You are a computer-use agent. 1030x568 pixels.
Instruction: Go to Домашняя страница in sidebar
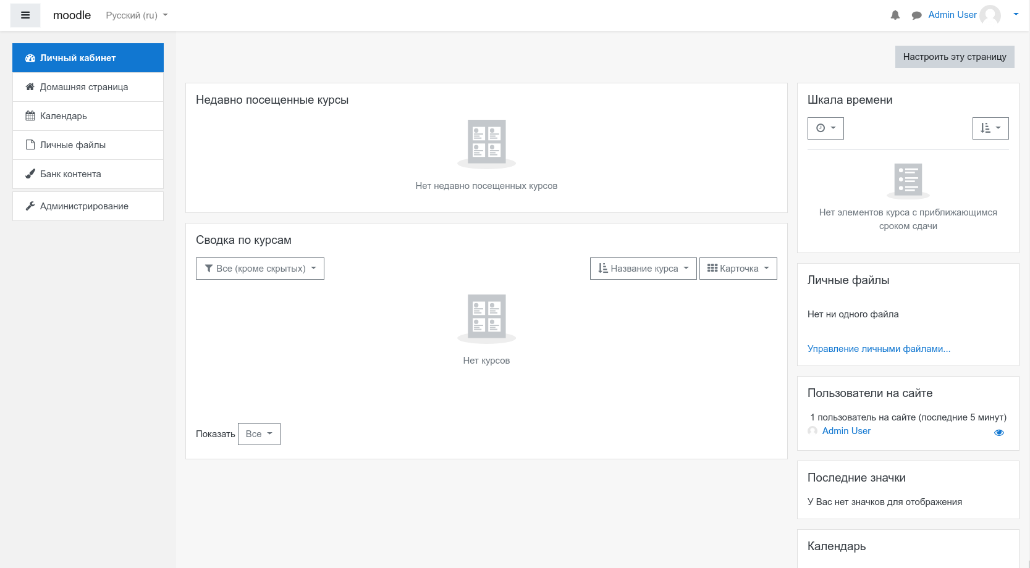[84, 87]
